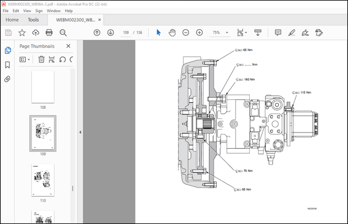Screen dimensions: 348x224
Task: Go to next page arrow
Action: point(111,33)
